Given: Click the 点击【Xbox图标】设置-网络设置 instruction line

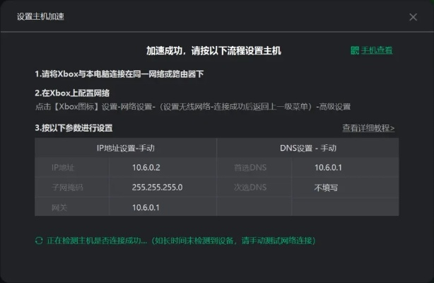Looking at the screenshot, I should pos(193,107).
